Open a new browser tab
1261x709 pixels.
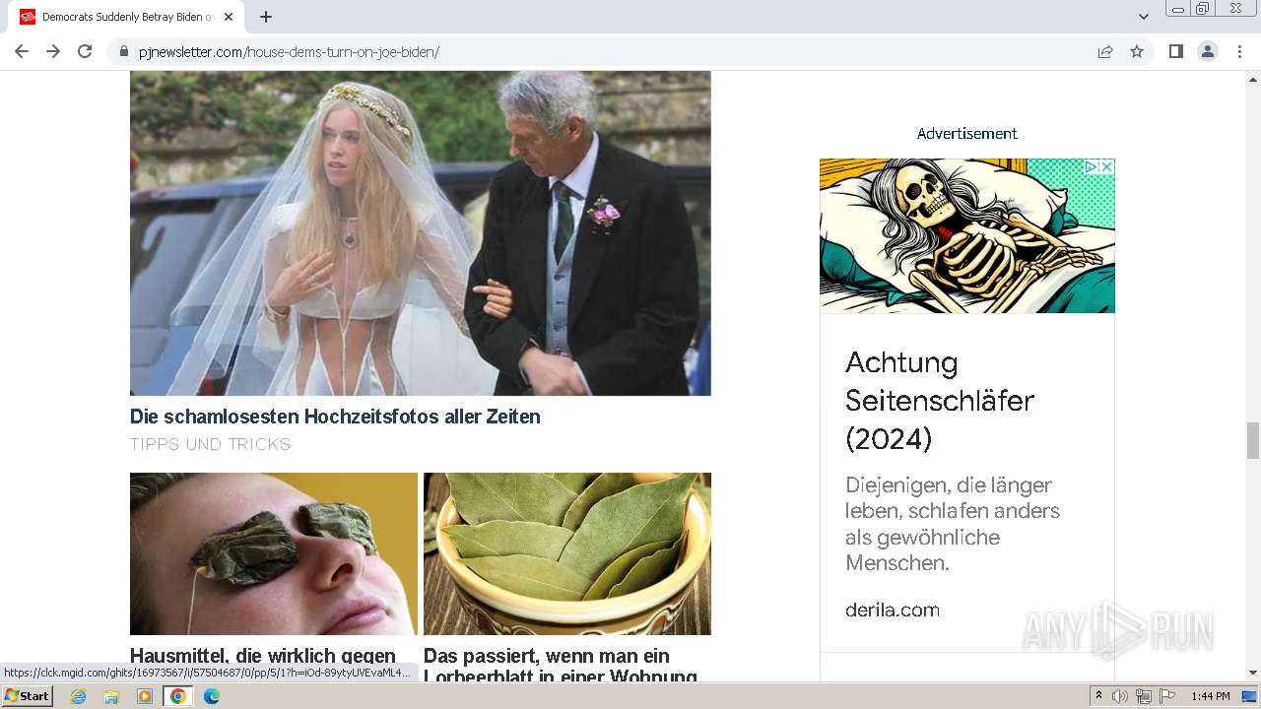[x=266, y=17]
